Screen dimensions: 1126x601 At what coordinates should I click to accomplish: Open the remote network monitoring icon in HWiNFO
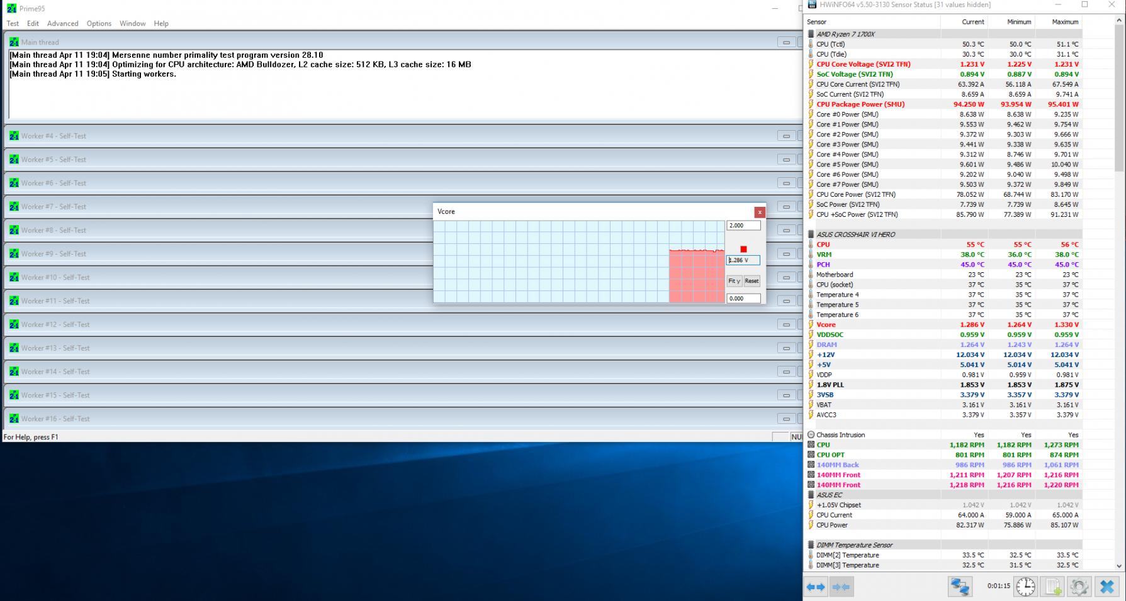pyautogui.click(x=960, y=587)
